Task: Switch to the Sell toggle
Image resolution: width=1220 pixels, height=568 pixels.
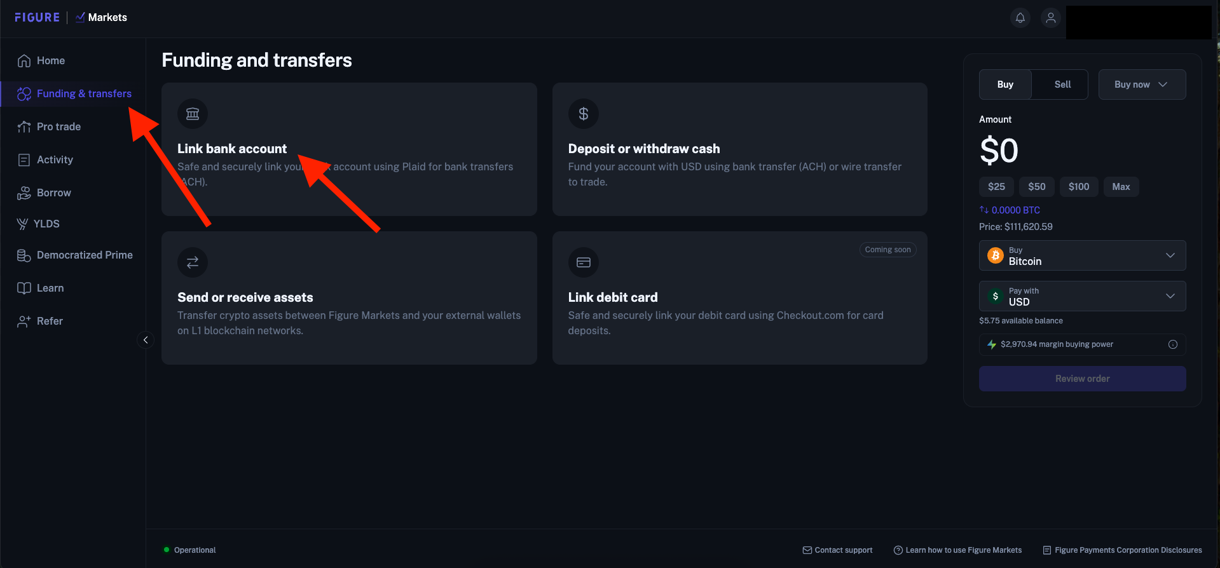Action: 1062,85
